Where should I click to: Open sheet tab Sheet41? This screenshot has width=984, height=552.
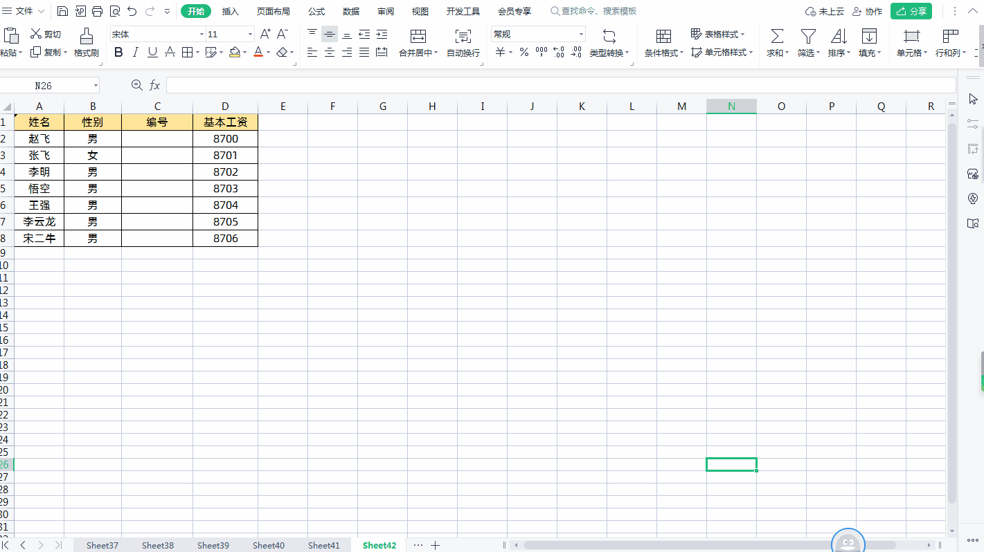(x=324, y=545)
